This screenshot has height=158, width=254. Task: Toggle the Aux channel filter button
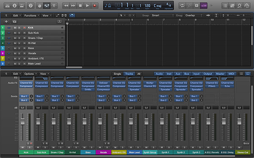click(x=178, y=74)
